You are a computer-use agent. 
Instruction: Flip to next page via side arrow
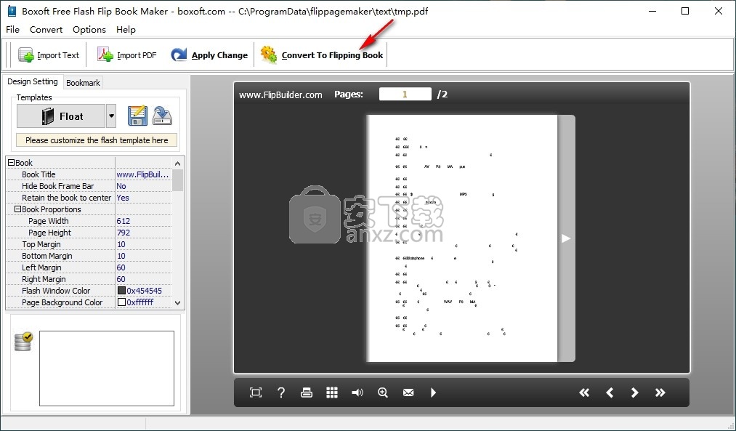pyautogui.click(x=566, y=238)
